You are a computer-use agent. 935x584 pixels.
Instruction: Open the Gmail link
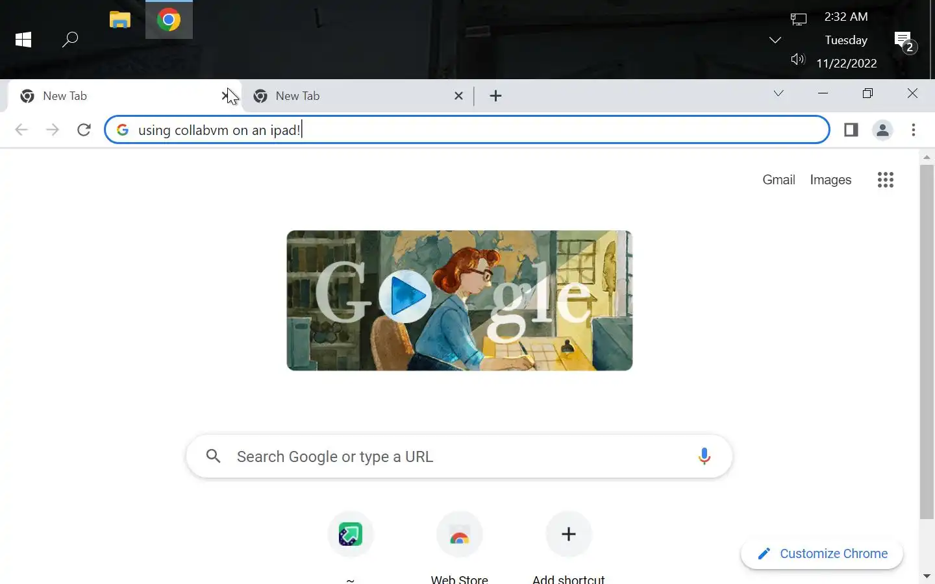[779, 180]
